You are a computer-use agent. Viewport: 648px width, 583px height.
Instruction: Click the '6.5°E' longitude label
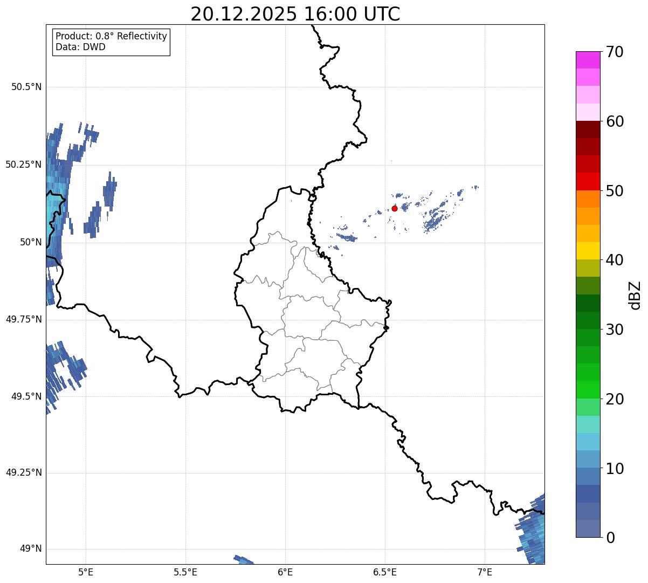click(385, 572)
